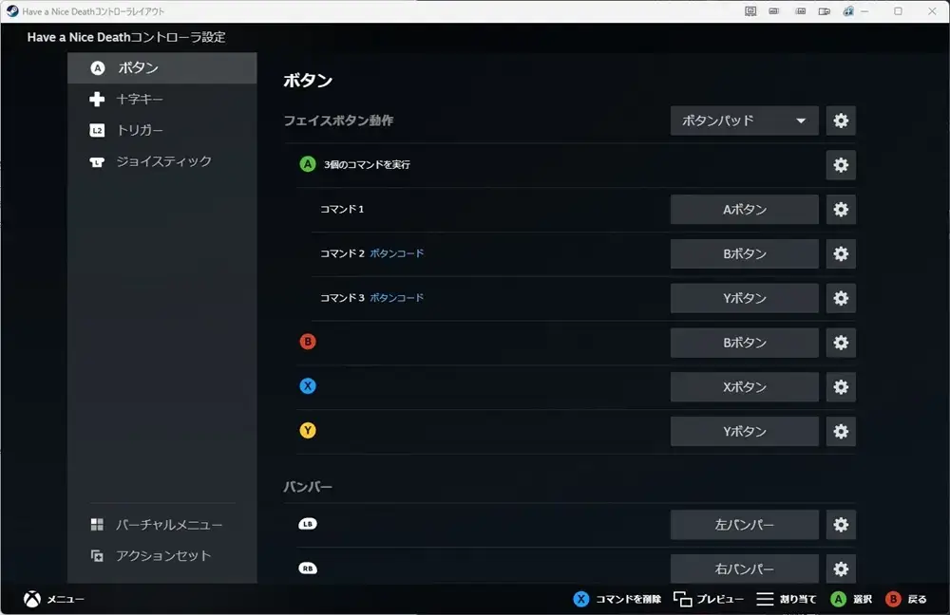Click 戻る in the footer
Viewport: 950px width, 615px height.
917,599
